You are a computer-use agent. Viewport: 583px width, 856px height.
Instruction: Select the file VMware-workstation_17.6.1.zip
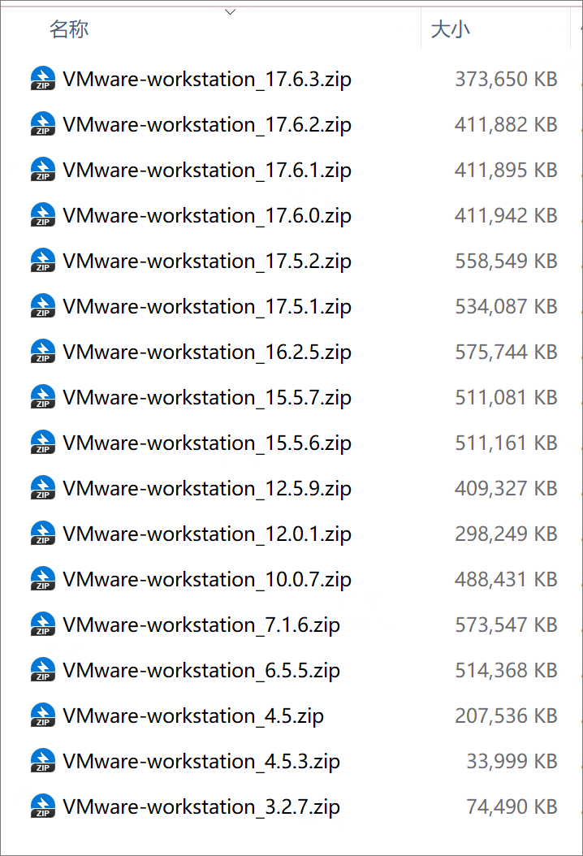(206, 170)
